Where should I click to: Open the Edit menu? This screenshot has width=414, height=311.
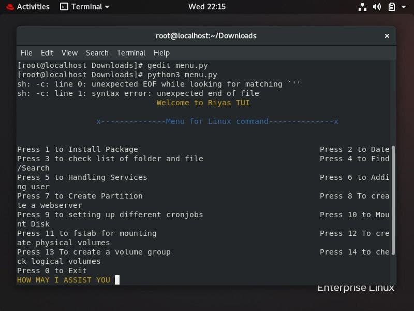(x=47, y=52)
